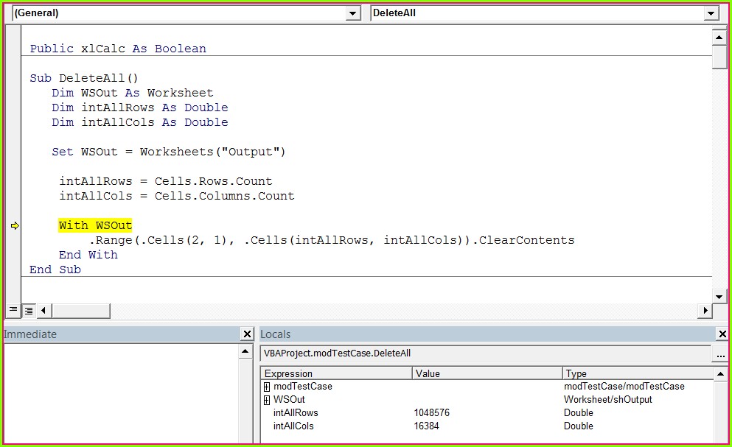Click the VBAProject.modTestCase.DeleteAll context field

pos(486,353)
